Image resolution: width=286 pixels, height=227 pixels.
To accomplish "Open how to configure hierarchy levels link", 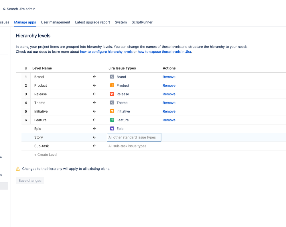I will [x=106, y=52].
